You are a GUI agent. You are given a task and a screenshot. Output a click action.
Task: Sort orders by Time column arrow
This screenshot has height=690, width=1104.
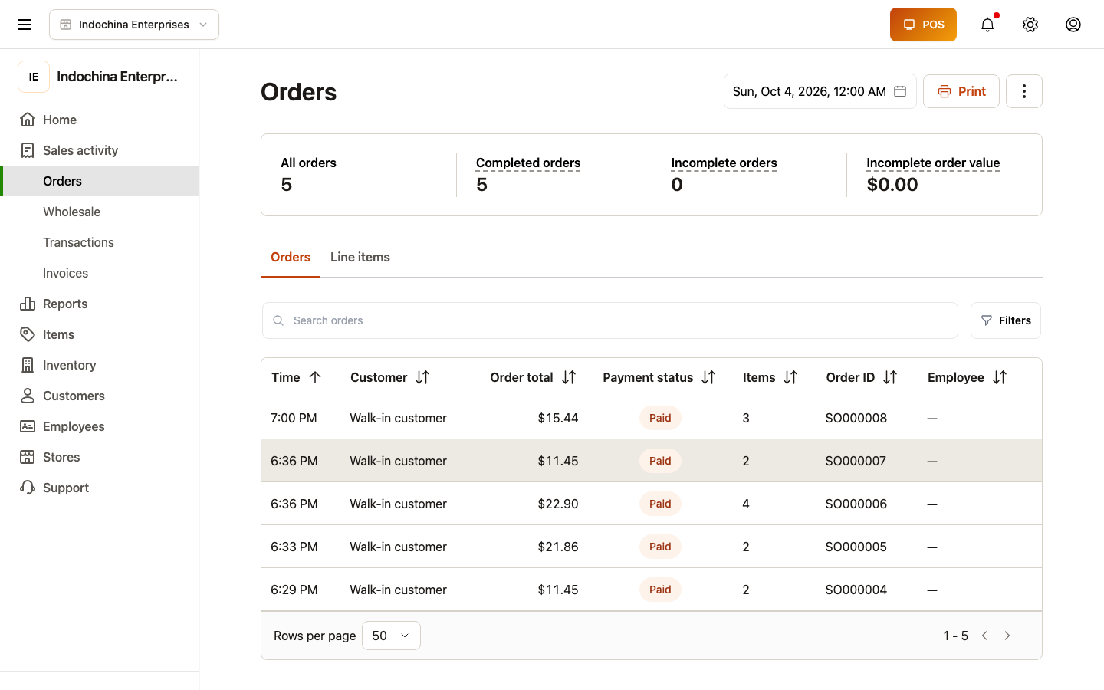315,377
